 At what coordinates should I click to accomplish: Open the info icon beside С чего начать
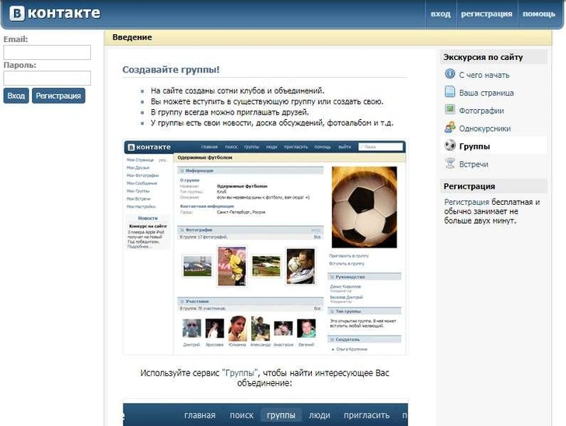coord(449,74)
